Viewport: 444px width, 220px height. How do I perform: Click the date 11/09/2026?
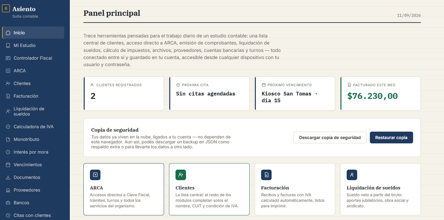[409, 15]
